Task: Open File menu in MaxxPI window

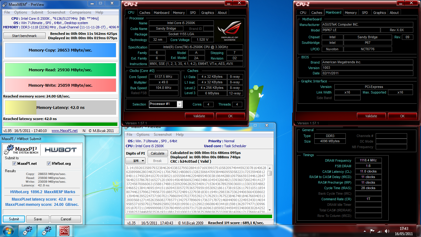Action: tap(129, 135)
